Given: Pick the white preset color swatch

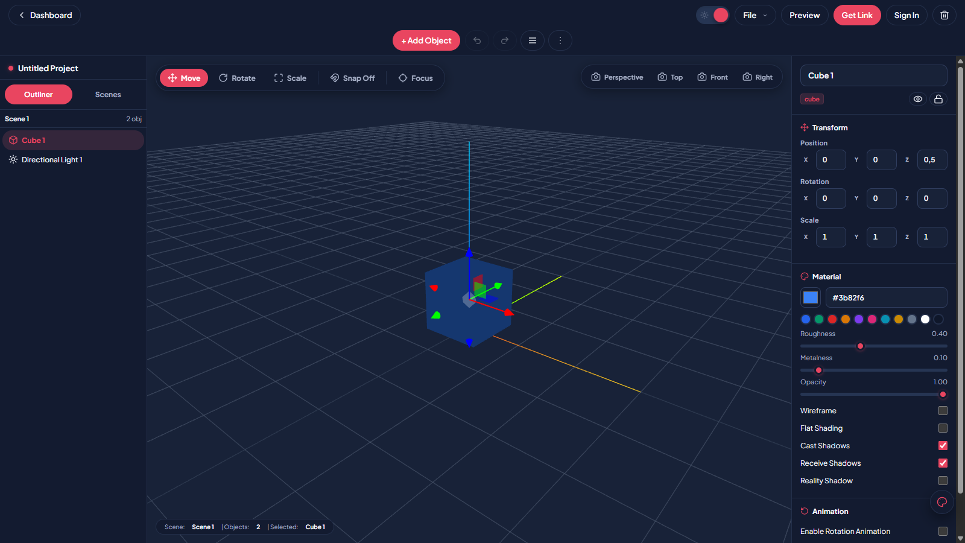Looking at the screenshot, I should (x=925, y=319).
